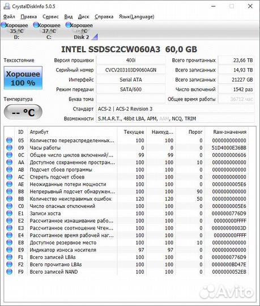Select the Всего записей NAND attribute name

[x=54, y=272]
